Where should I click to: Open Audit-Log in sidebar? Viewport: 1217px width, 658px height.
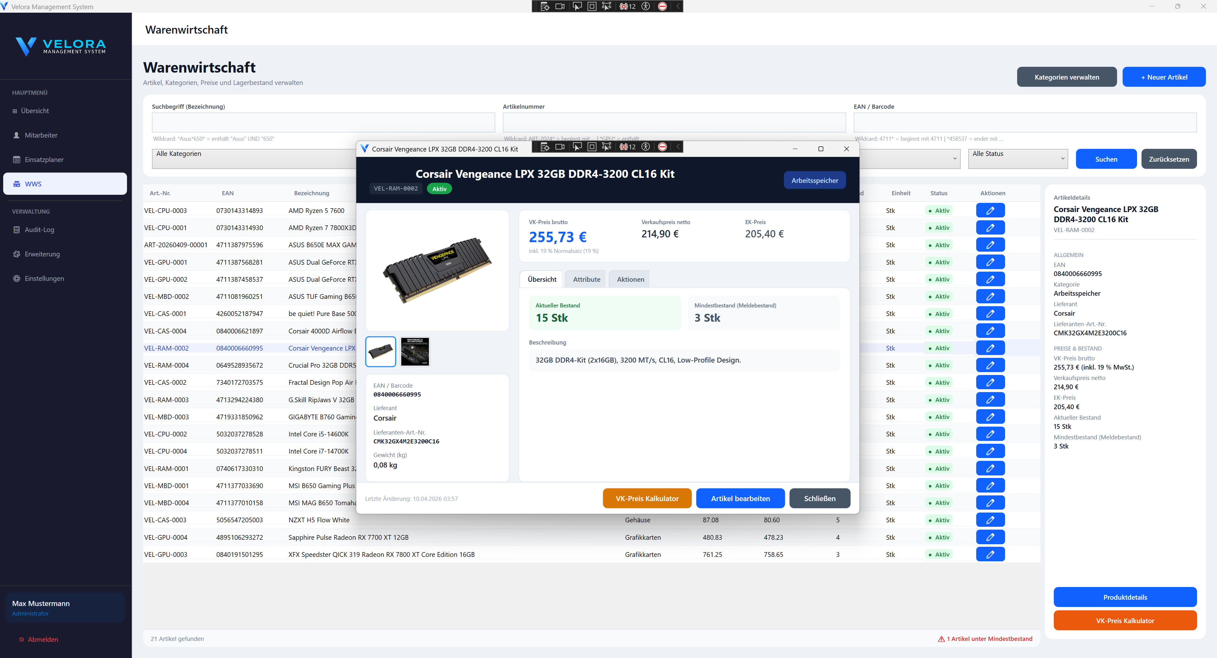point(39,229)
